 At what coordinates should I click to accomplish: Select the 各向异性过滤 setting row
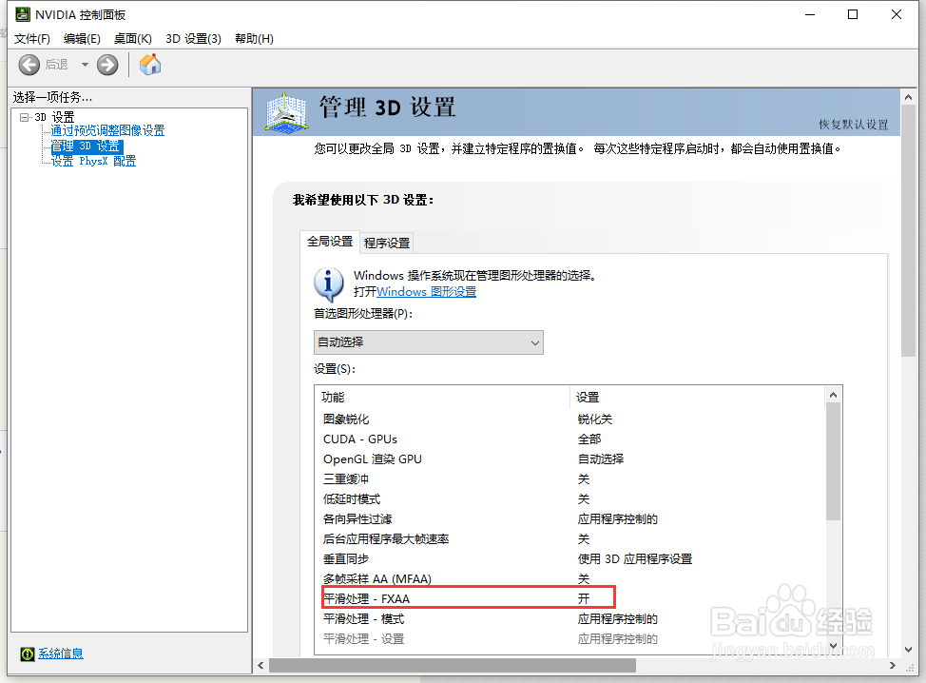(x=569, y=519)
